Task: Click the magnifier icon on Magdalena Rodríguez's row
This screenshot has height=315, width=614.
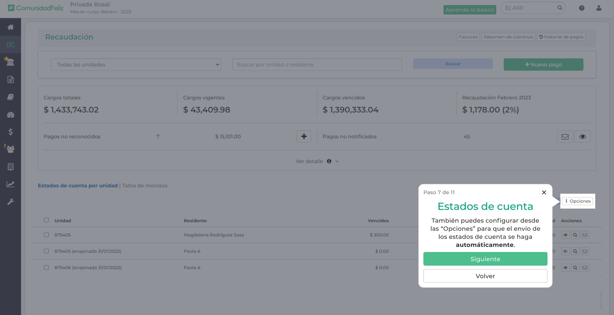Action: coord(575,235)
